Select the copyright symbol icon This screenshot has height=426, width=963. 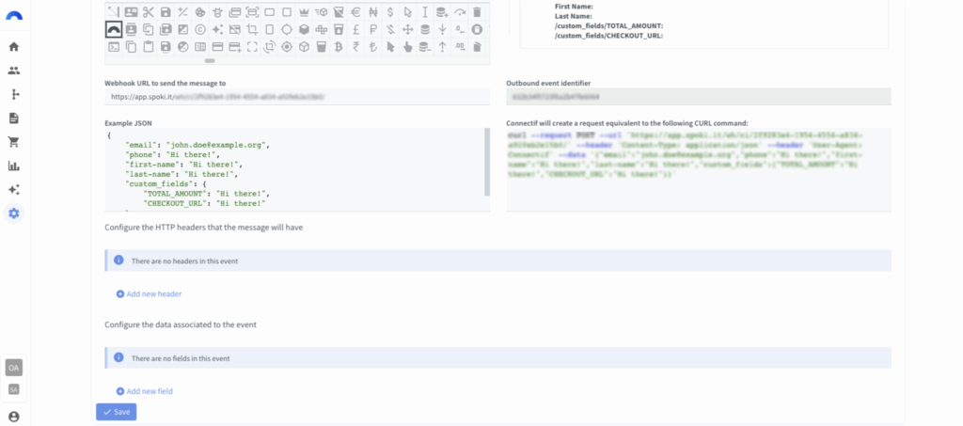click(200, 29)
